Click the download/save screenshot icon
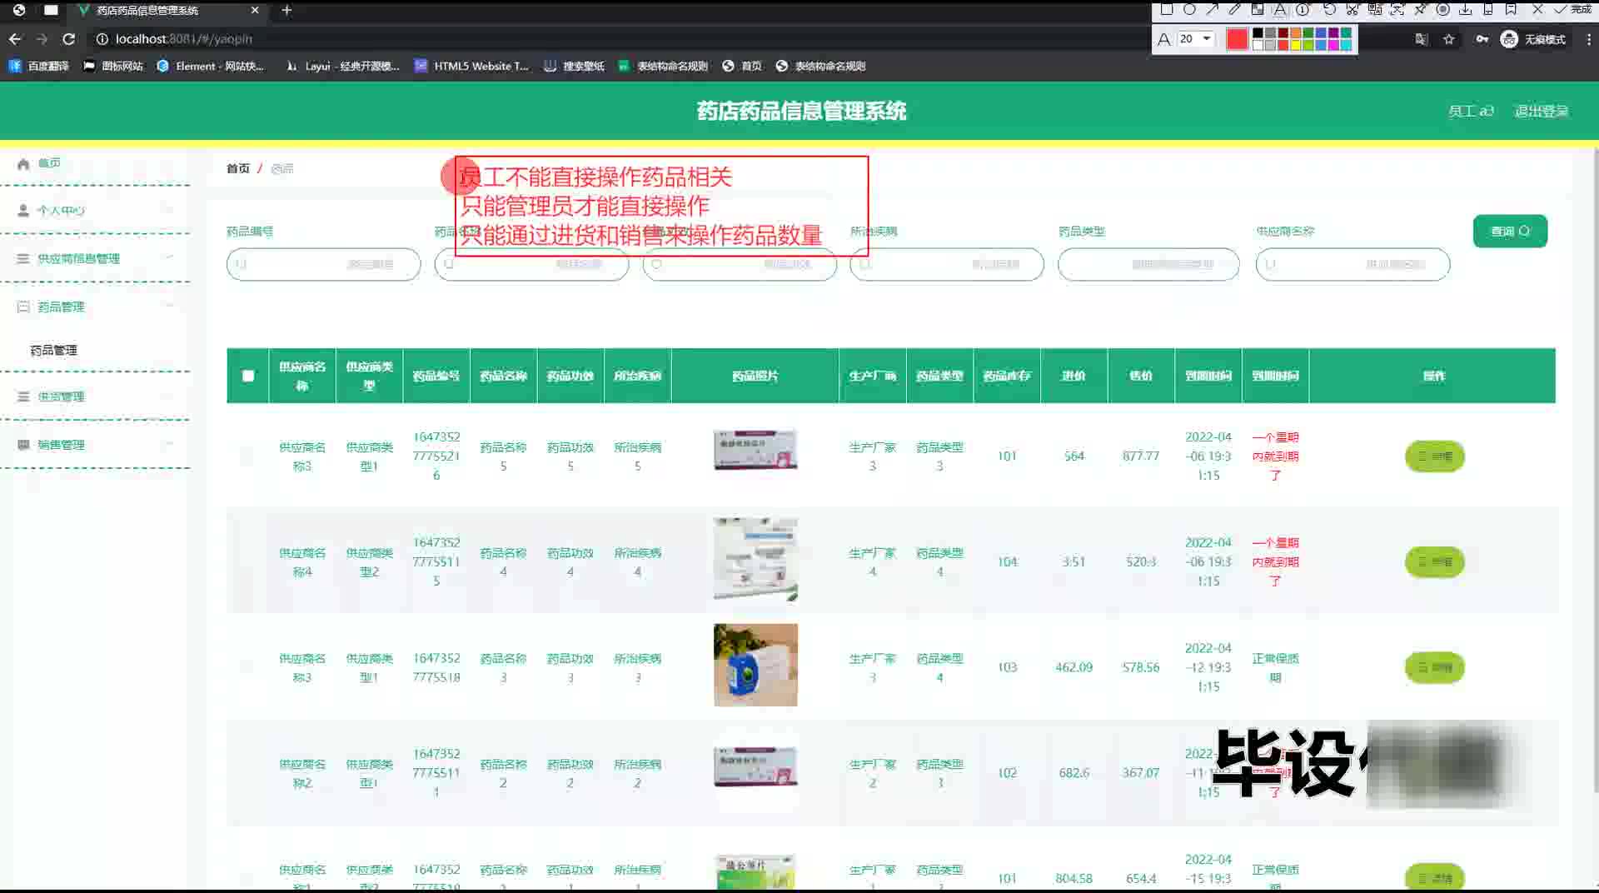Image resolution: width=1599 pixels, height=893 pixels. 1465,10
